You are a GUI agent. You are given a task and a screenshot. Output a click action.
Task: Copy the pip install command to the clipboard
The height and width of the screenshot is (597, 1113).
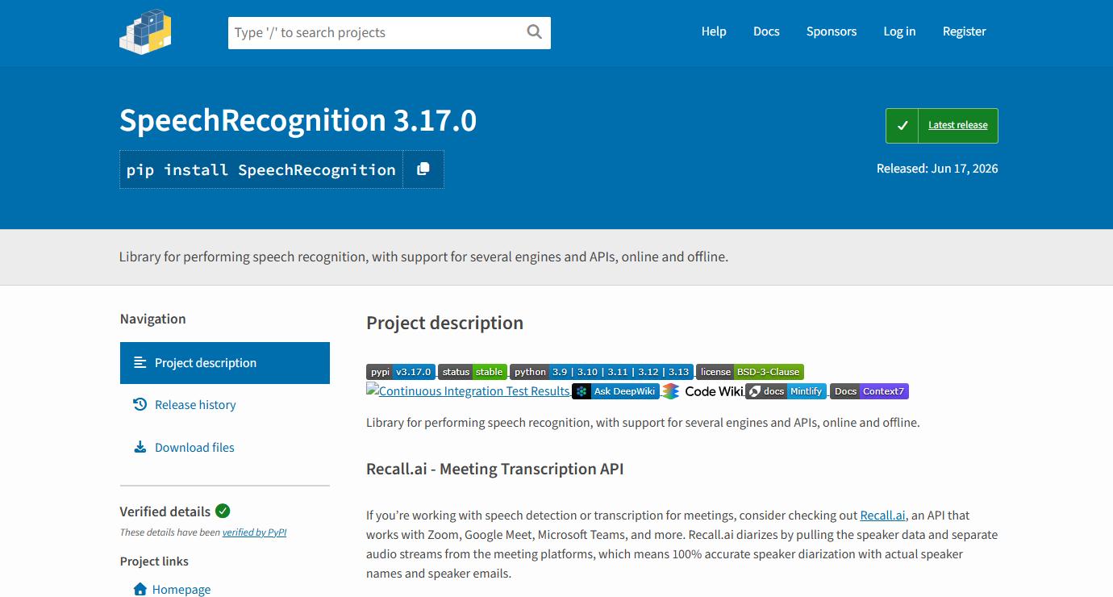coord(423,169)
